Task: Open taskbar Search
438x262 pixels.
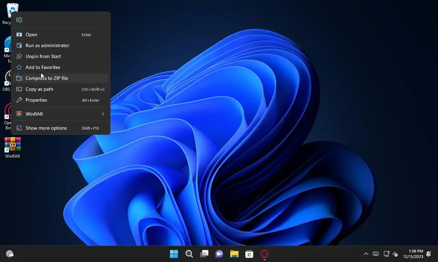Action: [x=189, y=254]
